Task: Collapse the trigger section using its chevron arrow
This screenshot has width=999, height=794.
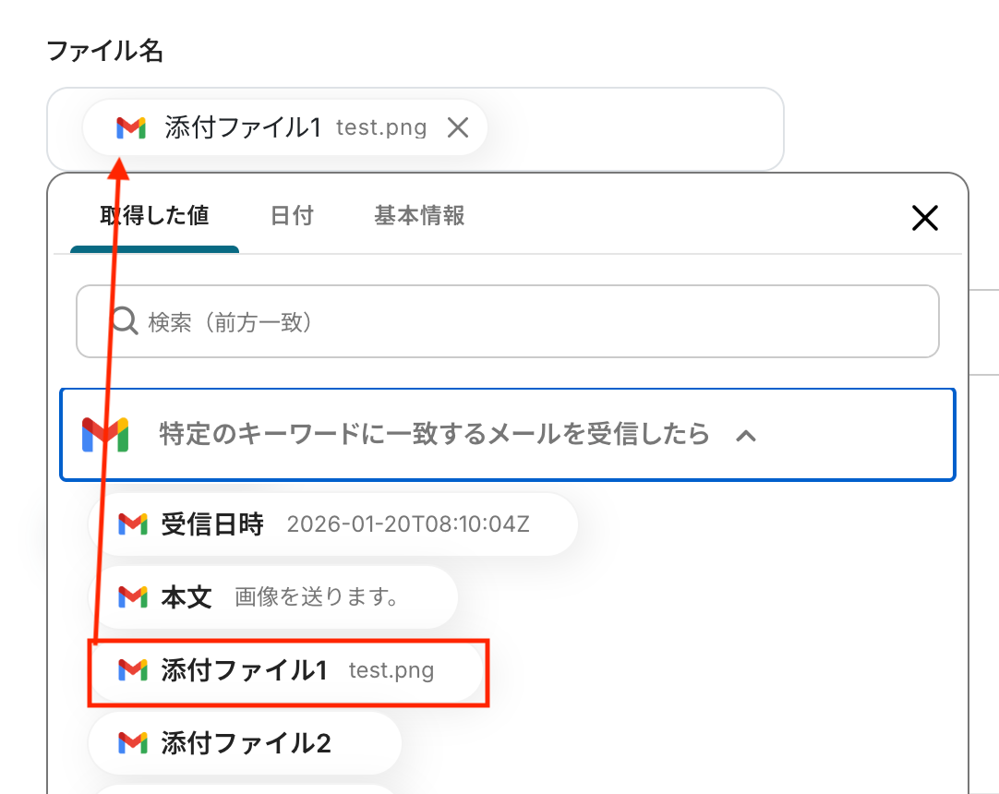Action: [746, 435]
